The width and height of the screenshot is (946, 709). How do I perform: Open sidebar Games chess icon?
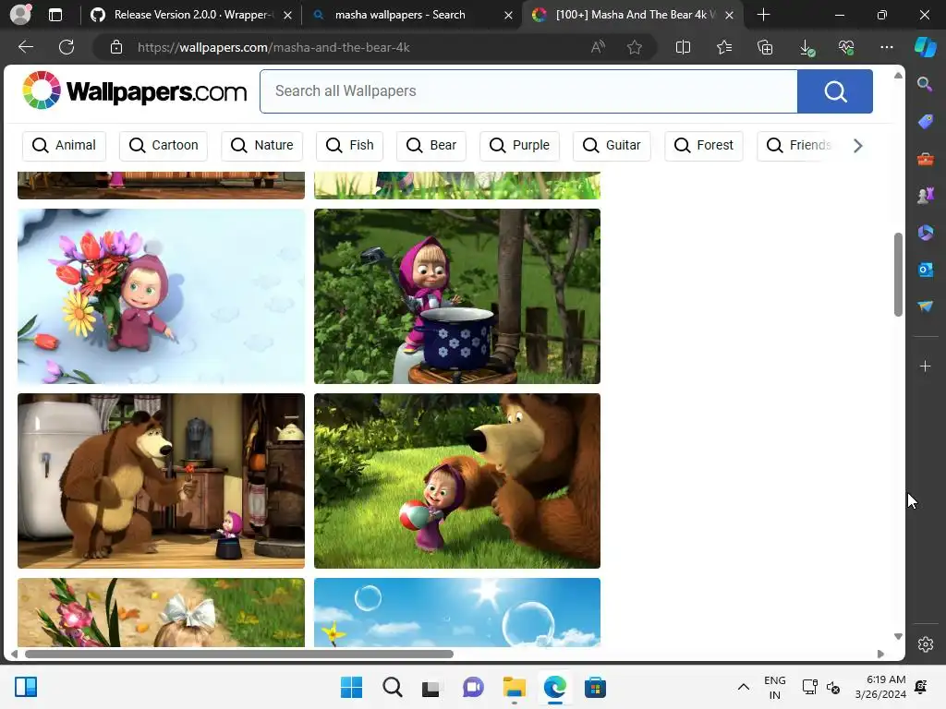(926, 196)
